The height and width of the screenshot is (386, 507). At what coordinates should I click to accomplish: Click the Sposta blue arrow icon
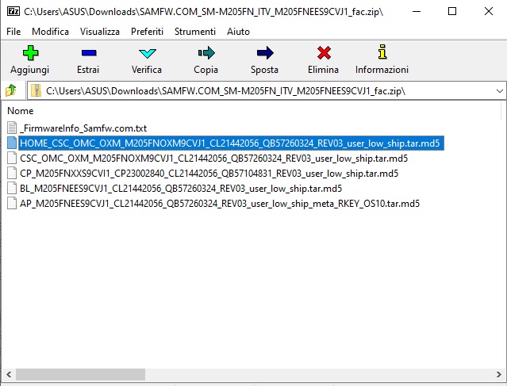coord(265,53)
